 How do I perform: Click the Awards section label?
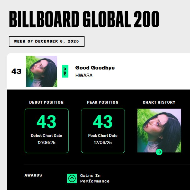pyautogui.click(x=33, y=175)
